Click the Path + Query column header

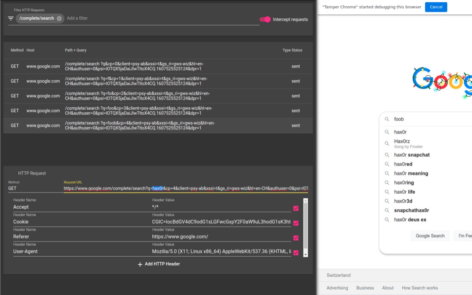[76, 50]
